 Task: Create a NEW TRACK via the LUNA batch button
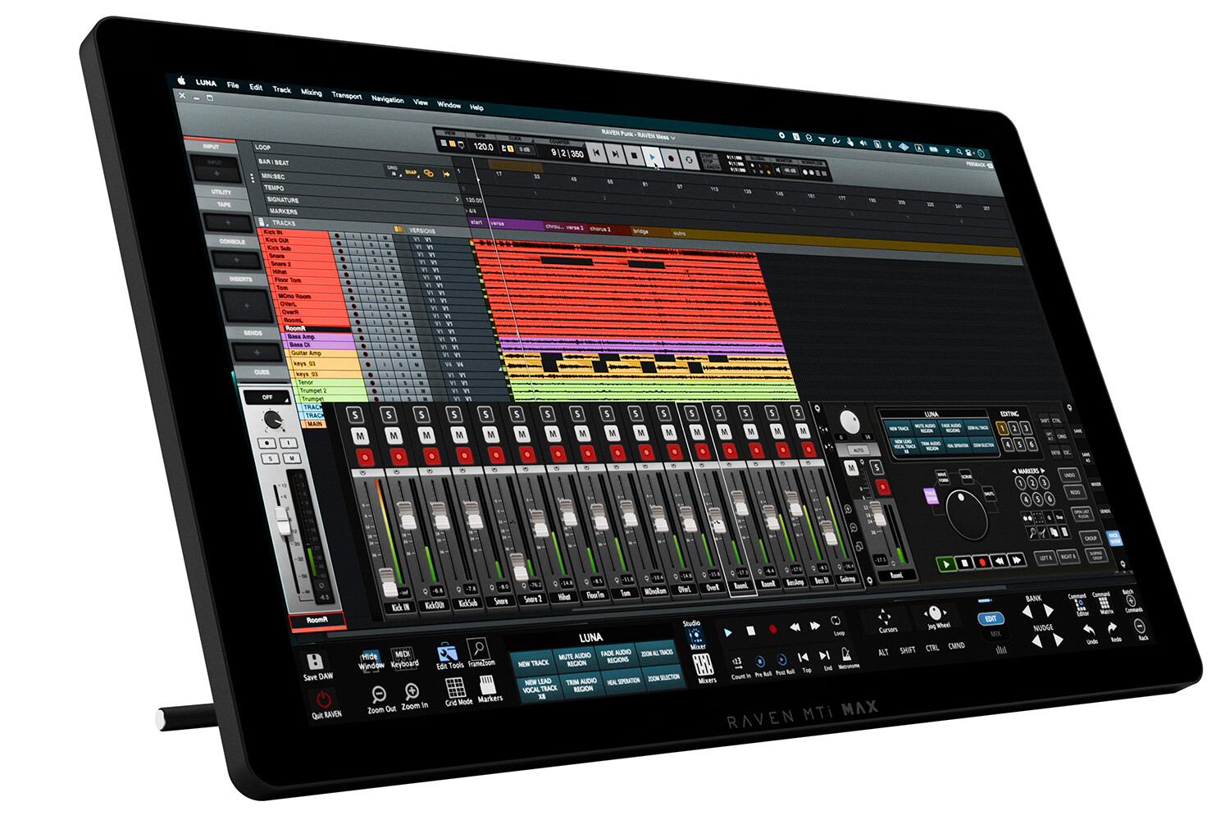(x=534, y=663)
